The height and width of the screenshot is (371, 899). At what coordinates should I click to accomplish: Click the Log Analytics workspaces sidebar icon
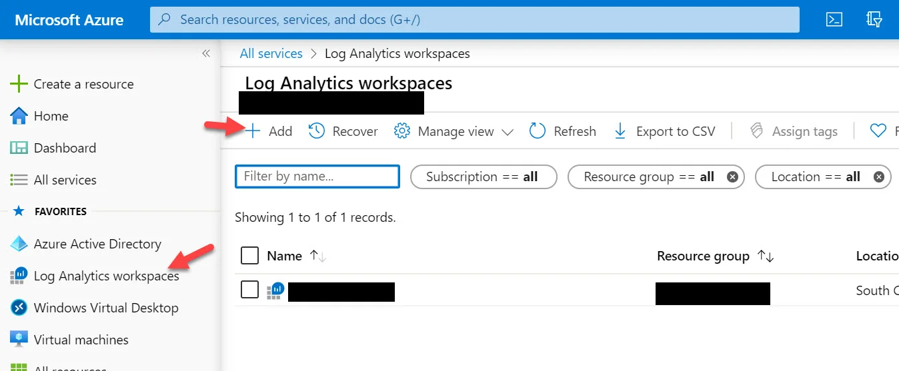[19, 276]
